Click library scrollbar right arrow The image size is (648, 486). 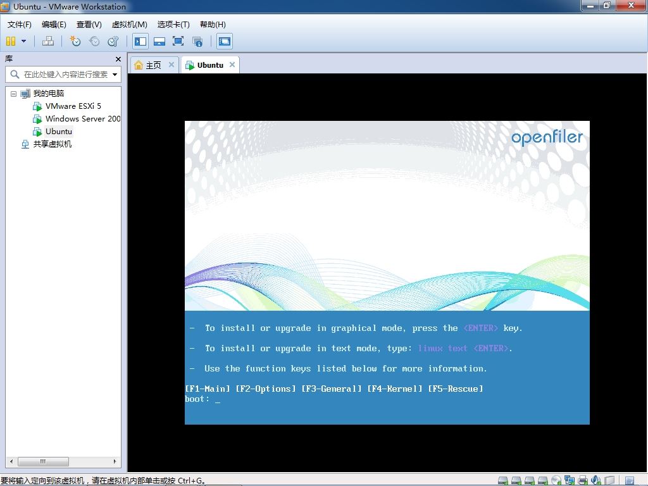pos(115,461)
